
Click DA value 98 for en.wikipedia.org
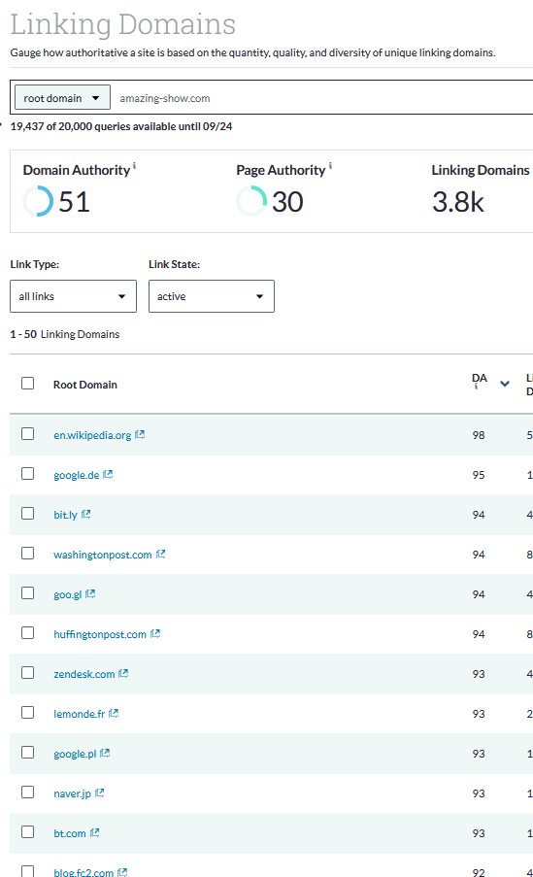(x=479, y=435)
